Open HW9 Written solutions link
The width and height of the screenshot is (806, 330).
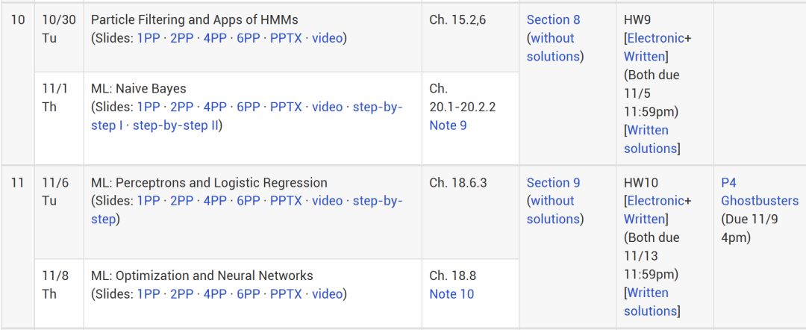650,140
